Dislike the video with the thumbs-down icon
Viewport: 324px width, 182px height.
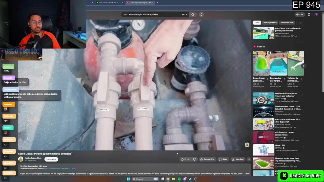194,159
